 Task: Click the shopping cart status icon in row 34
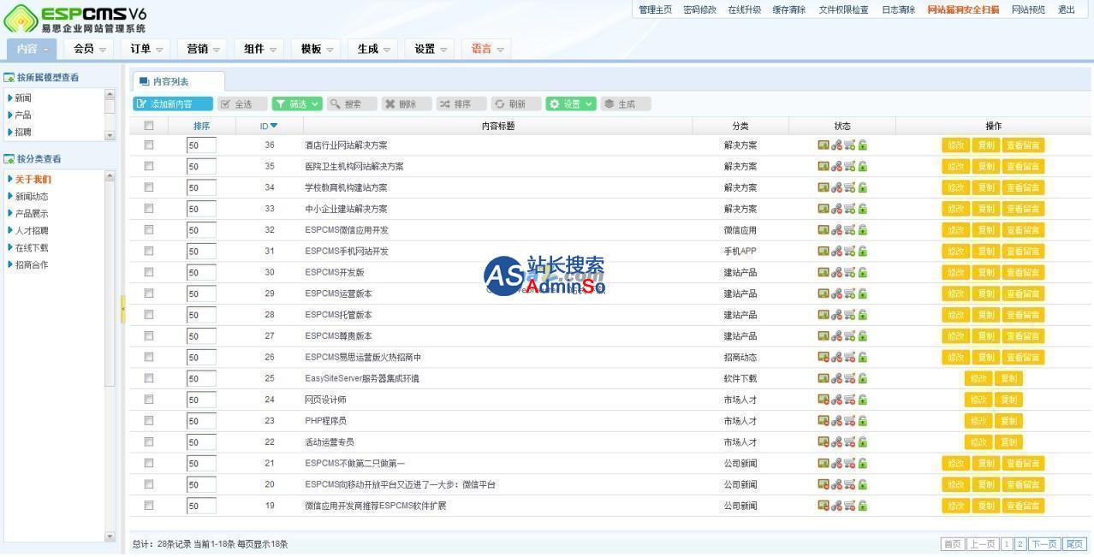coord(849,187)
